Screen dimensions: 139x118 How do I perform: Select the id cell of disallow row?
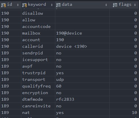[x=11, y=13]
